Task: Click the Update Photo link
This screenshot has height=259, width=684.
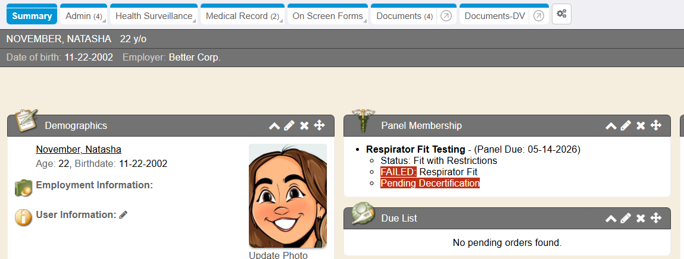Action: (278, 255)
